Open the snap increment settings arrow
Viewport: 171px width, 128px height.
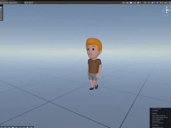click(x=32, y=2)
